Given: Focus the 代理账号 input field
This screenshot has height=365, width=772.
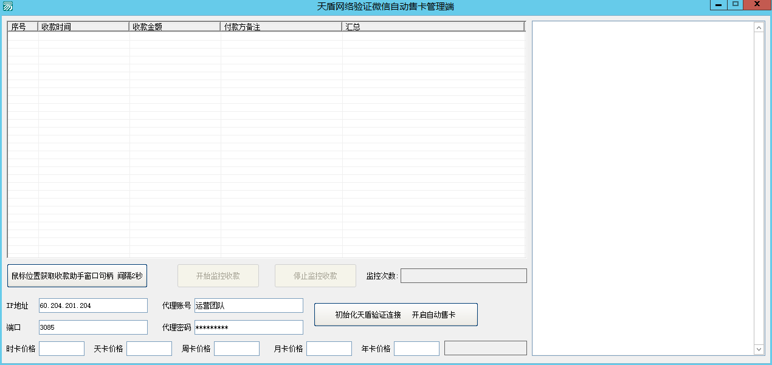Looking at the screenshot, I should [x=249, y=305].
